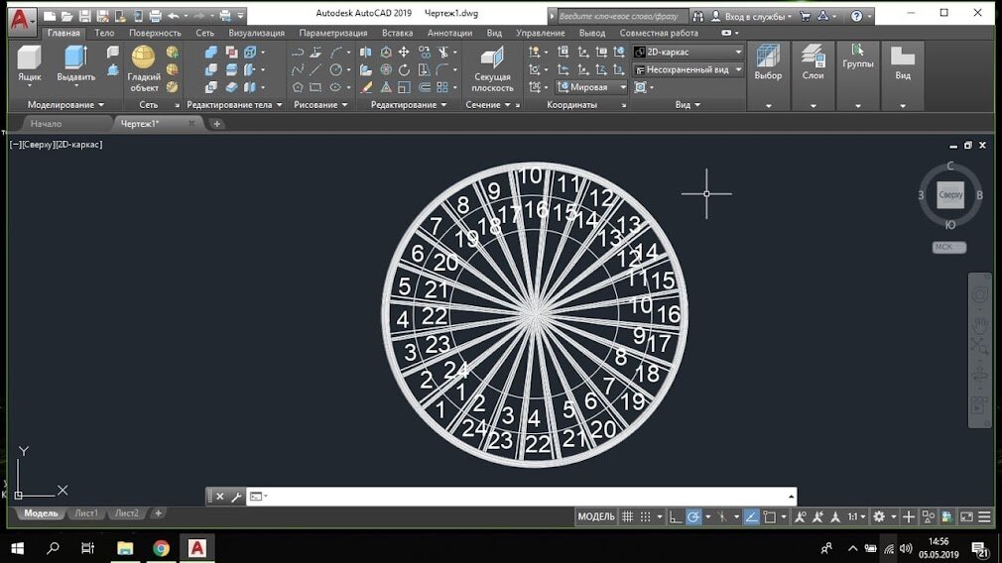Select the Circle tool in Рисование panel
The image size is (1002, 563).
(x=335, y=69)
